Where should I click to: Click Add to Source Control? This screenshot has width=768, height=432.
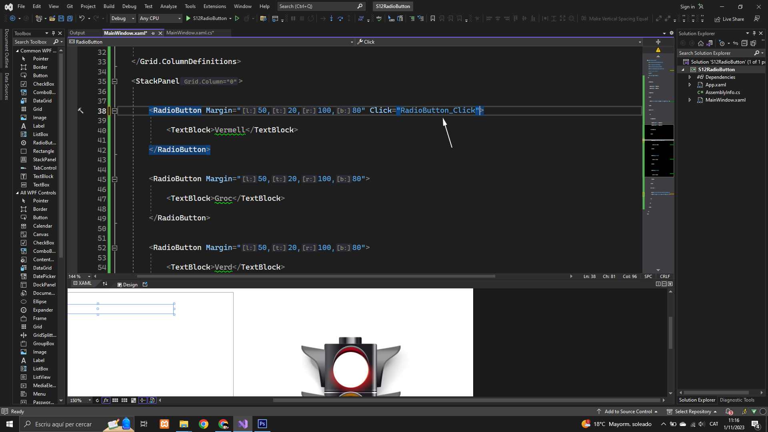(628, 412)
